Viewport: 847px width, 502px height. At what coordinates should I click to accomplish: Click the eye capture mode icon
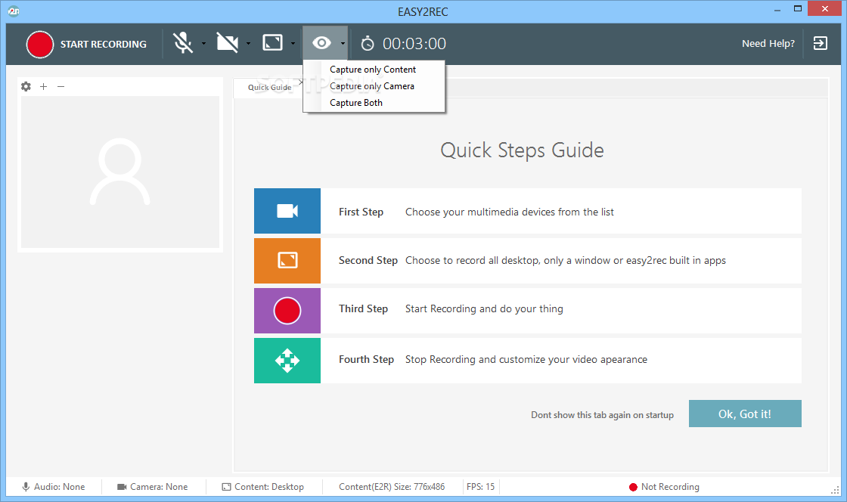(x=321, y=42)
